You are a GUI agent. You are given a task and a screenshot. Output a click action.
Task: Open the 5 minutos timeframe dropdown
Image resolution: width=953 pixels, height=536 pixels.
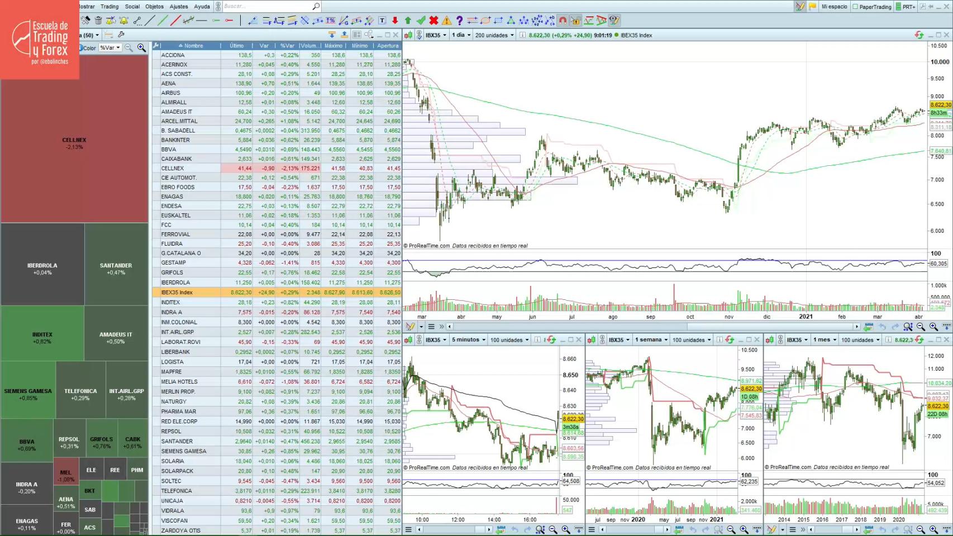point(469,339)
